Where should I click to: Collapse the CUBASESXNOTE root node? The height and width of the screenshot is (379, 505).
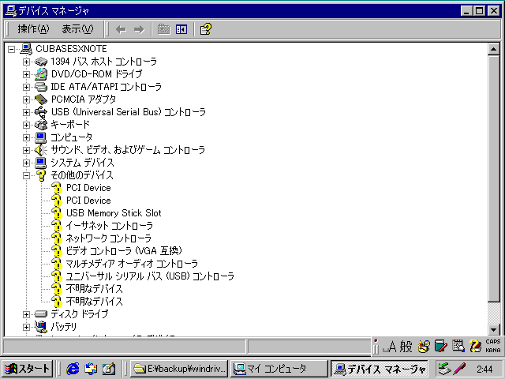click(12, 49)
